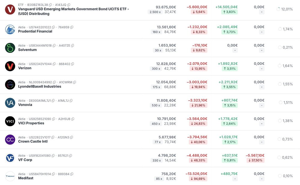Copy Medifast WKN 889384
The height and width of the screenshot is (185, 300).
point(72,174)
